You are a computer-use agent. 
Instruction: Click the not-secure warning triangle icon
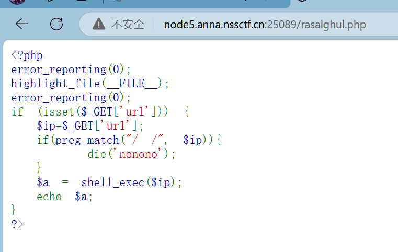[x=98, y=25]
